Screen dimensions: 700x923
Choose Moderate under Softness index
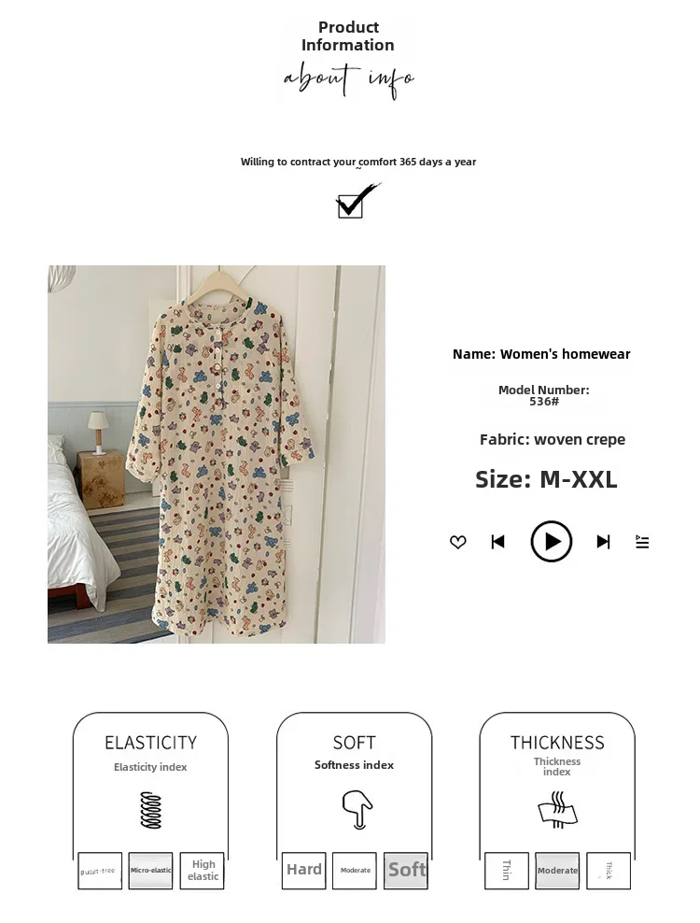coord(355,871)
